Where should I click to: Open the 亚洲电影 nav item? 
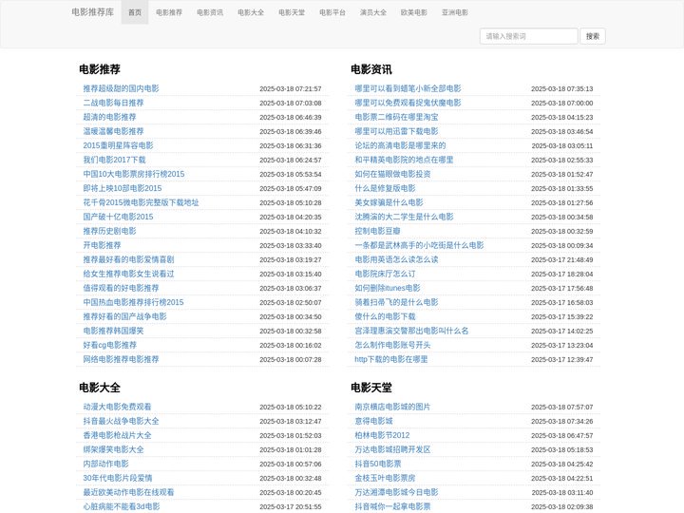pyautogui.click(x=455, y=12)
